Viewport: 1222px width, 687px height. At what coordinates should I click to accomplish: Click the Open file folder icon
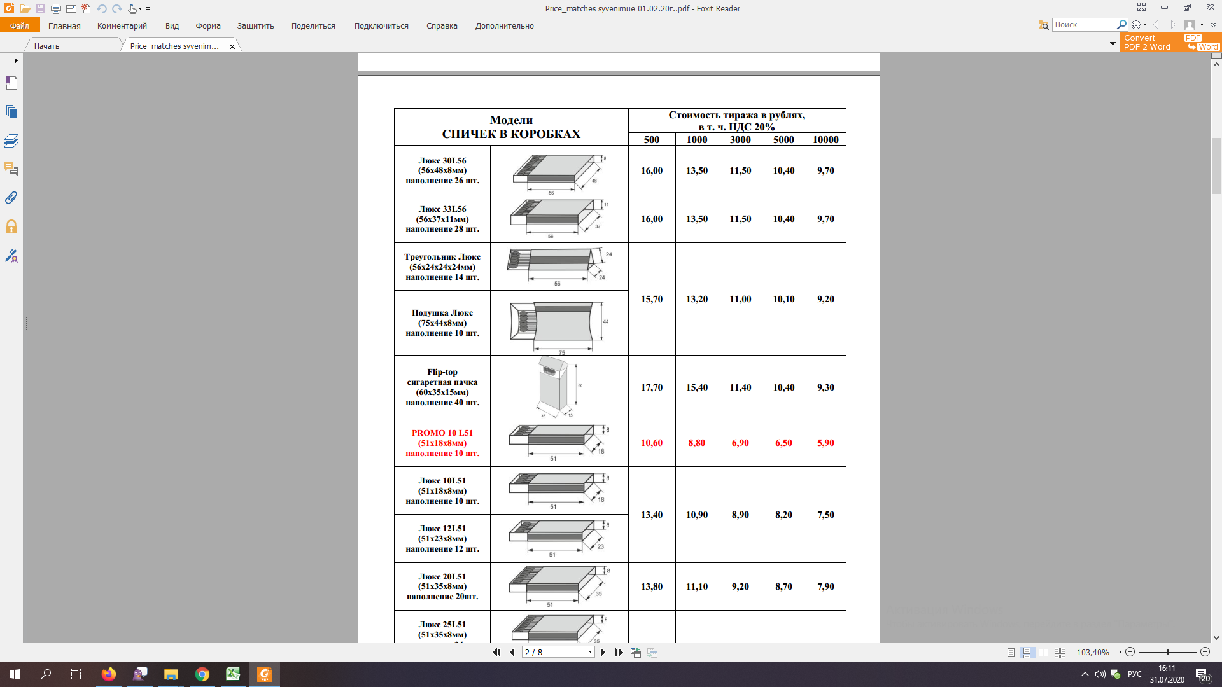25,9
